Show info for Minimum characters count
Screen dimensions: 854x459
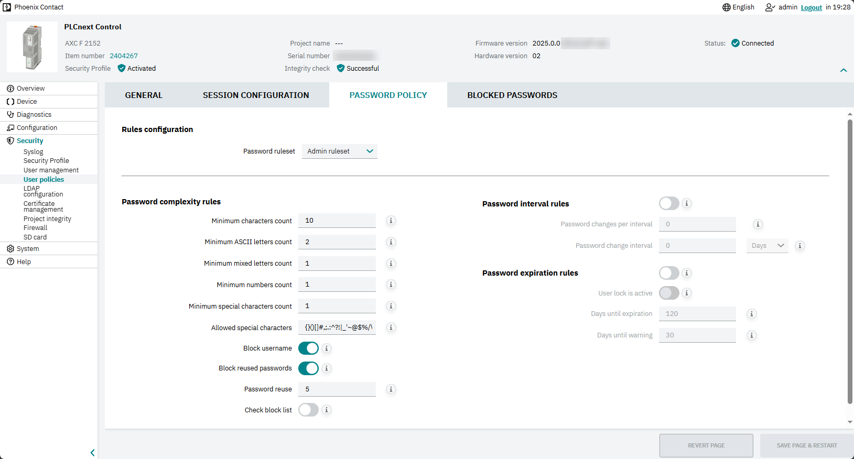coord(391,221)
